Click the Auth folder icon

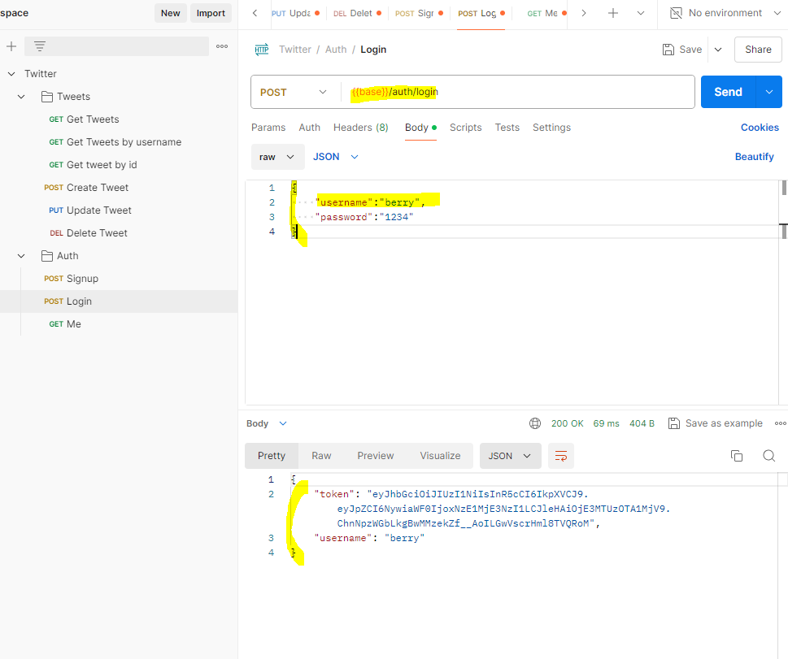coord(46,256)
